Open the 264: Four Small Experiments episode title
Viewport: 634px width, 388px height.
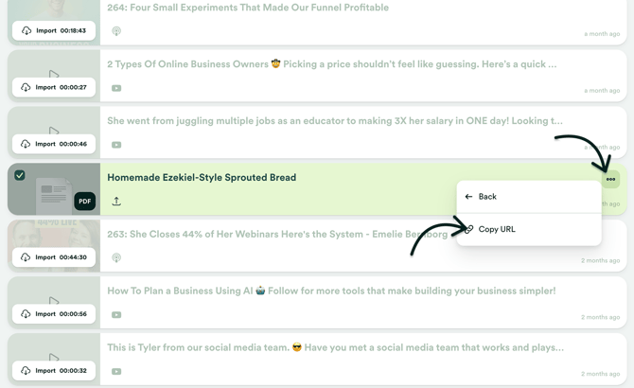[x=248, y=8]
